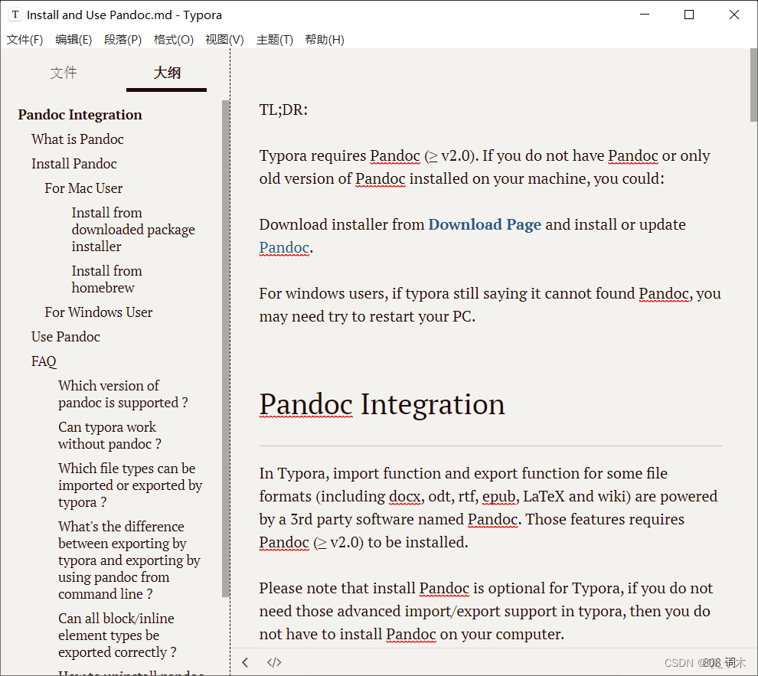Follow the Download Page link
This screenshot has height=676, width=758.
point(485,224)
